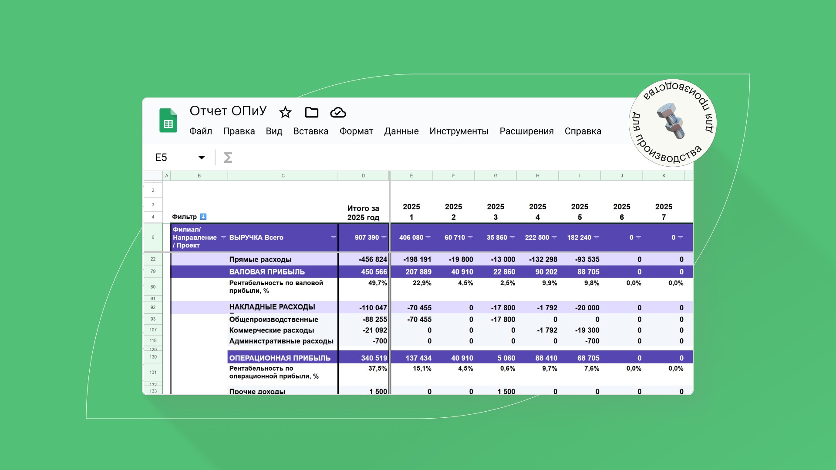Expand the E5 name box dropdown

202,158
